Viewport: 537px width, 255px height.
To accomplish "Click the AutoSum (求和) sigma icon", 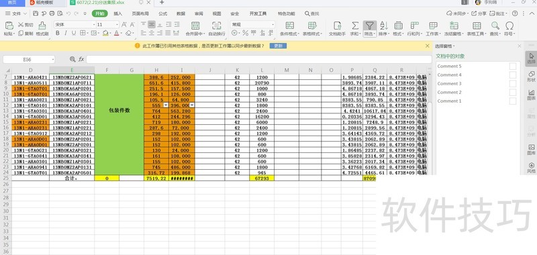I will pyautogui.click(x=355, y=25).
